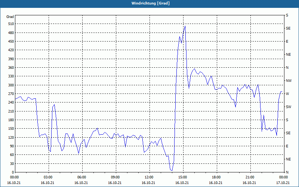This screenshot has width=299, height=187.
Task: Select the 90 y-axis value
Action: [x=12, y=146]
